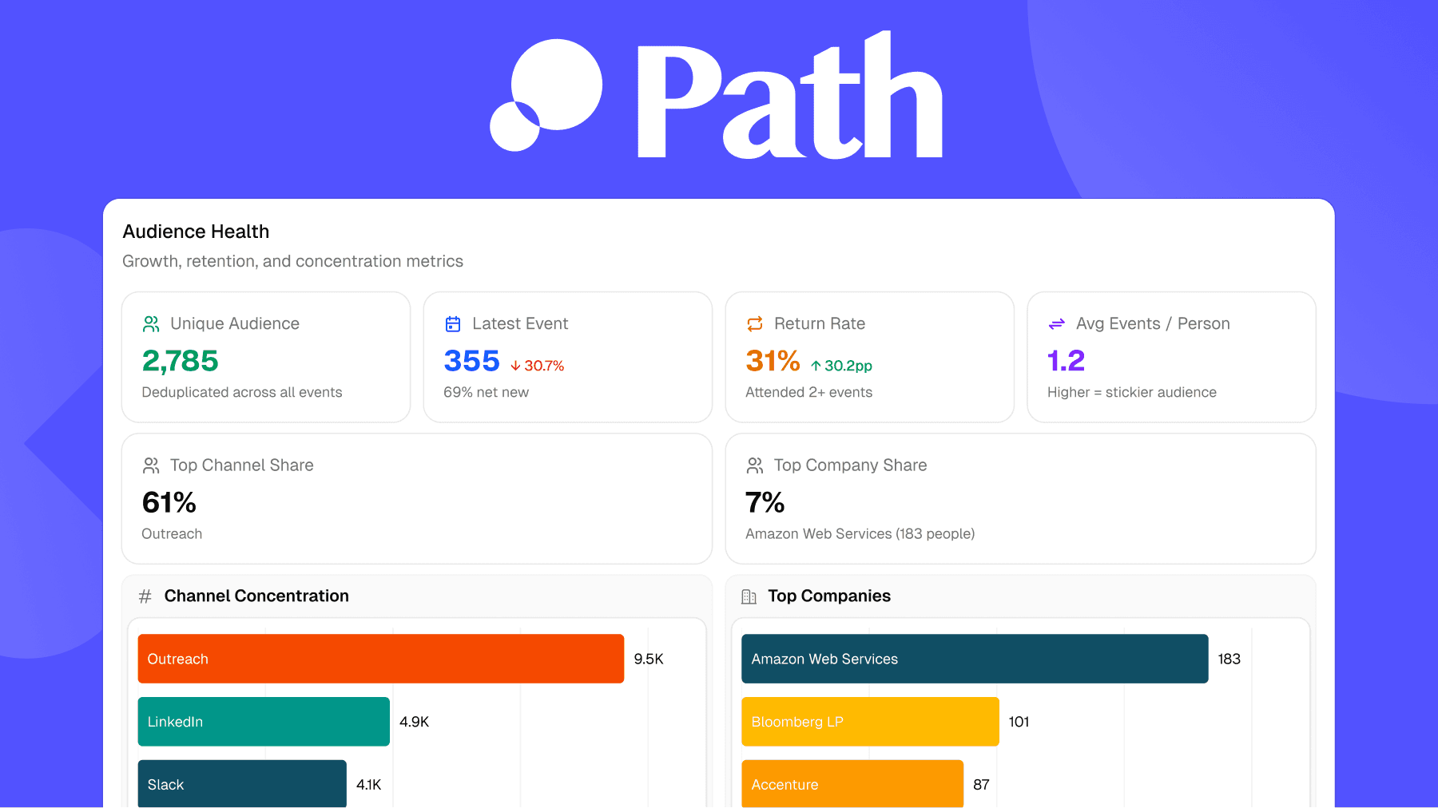
Task: Click the 'Growth, retention, and concentration metrics' subtitle
Action: (292, 261)
